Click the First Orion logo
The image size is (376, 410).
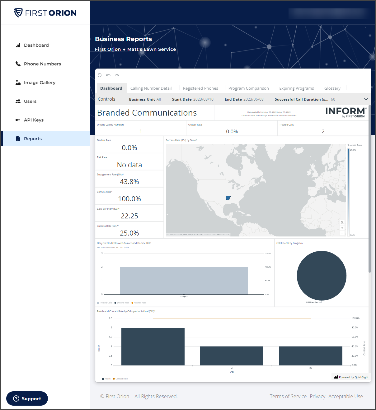[45, 13]
